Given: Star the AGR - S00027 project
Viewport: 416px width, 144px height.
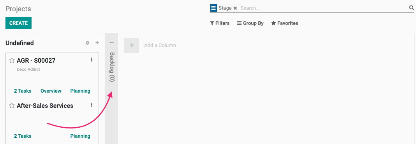Looking at the screenshot, I should 12,60.
